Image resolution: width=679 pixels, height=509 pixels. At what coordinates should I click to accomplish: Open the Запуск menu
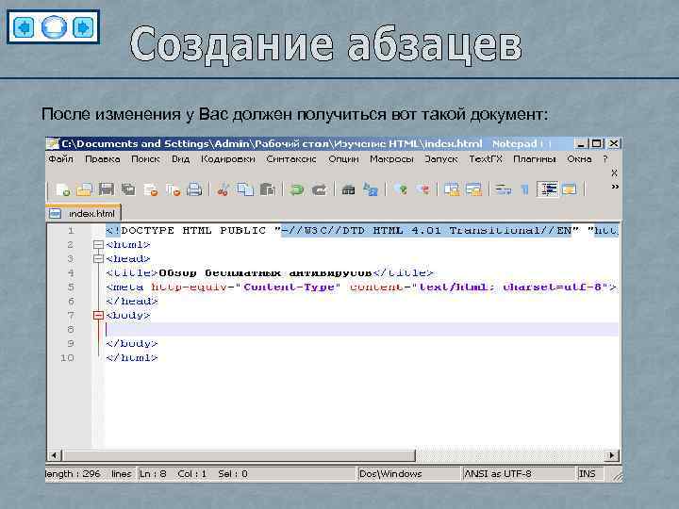(441, 159)
